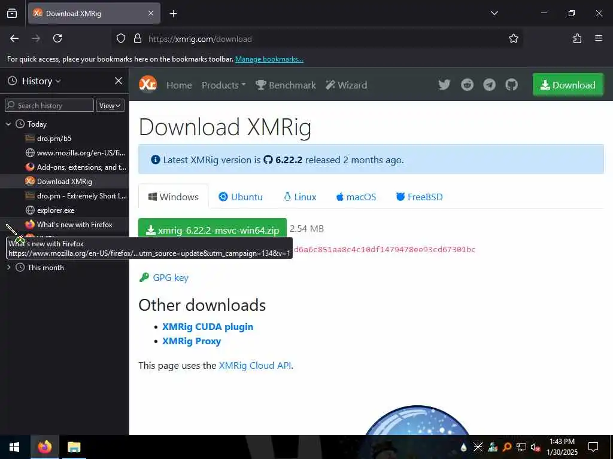This screenshot has height=459, width=613.
Task: View site security padlock info
Action: (x=138, y=39)
